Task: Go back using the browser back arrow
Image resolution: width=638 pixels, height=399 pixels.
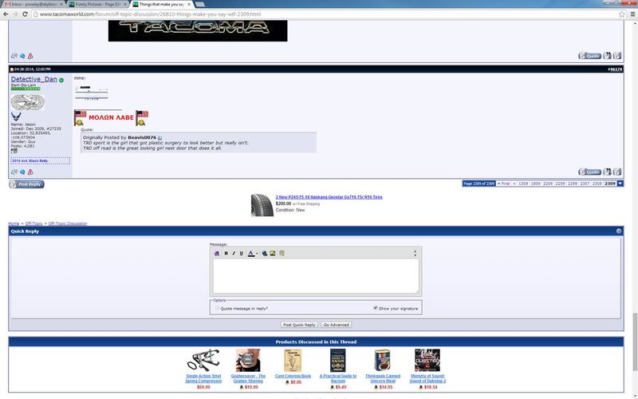Action: coord(6,14)
